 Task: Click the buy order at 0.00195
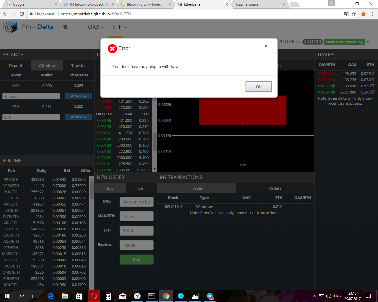pos(123,127)
